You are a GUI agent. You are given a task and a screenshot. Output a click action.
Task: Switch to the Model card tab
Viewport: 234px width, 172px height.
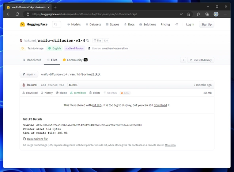[x=32, y=60]
